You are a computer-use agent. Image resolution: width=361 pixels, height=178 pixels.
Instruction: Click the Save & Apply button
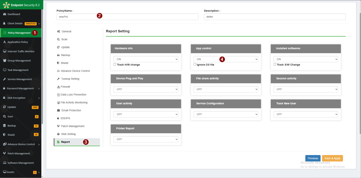(332, 158)
